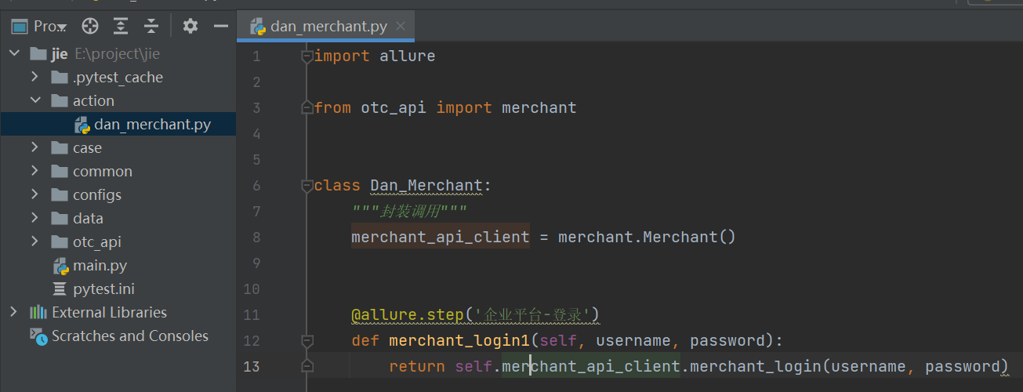The width and height of the screenshot is (1023, 392).
Task: Collapse the jie project root
Action: [x=15, y=54]
